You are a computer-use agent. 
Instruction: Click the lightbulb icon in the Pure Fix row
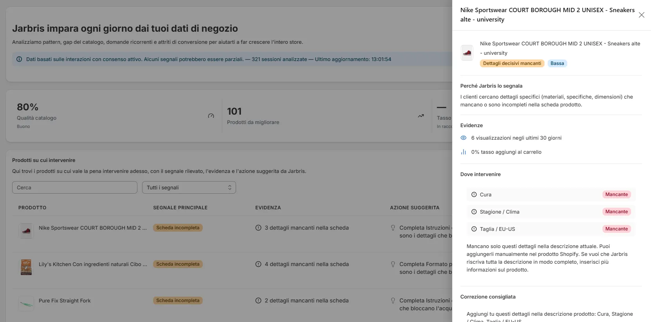pyautogui.click(x=393, y=300)
